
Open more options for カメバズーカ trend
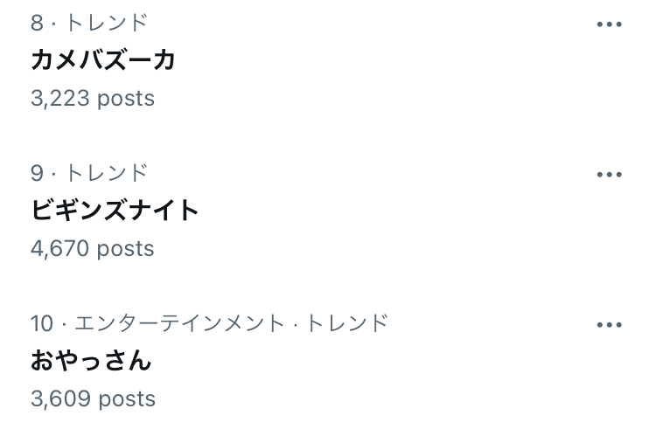point(609,24)
